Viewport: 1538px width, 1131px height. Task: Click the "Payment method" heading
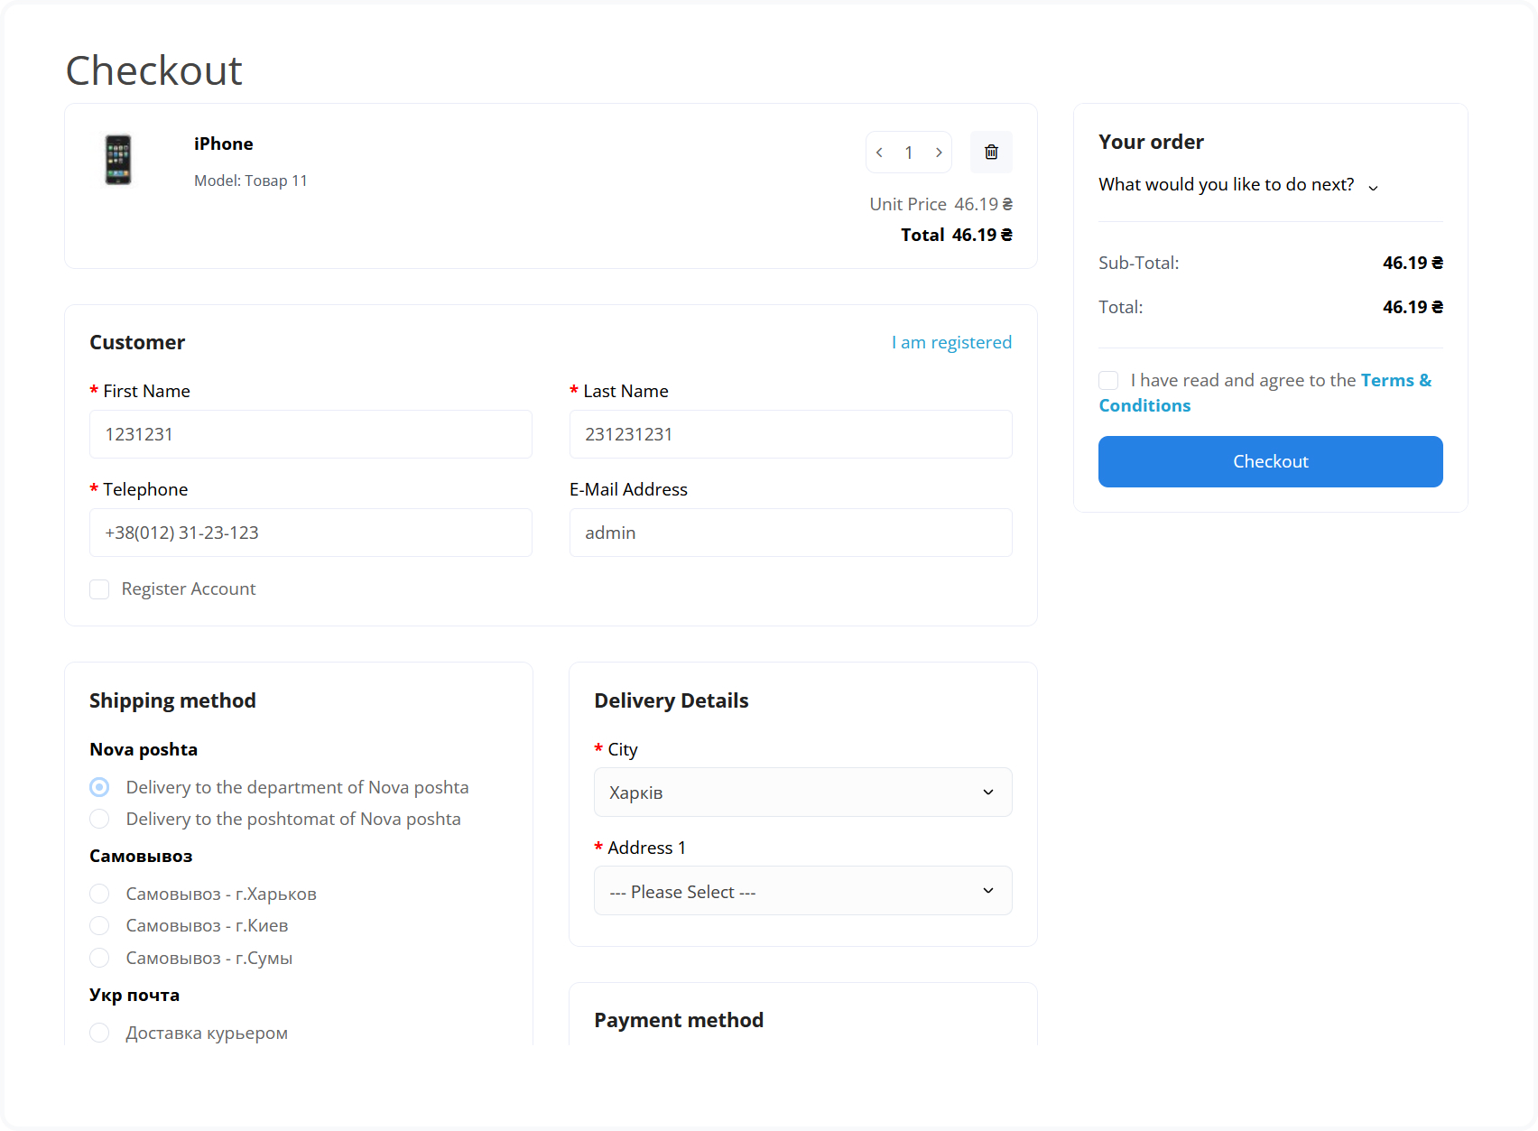[679, 1020]
